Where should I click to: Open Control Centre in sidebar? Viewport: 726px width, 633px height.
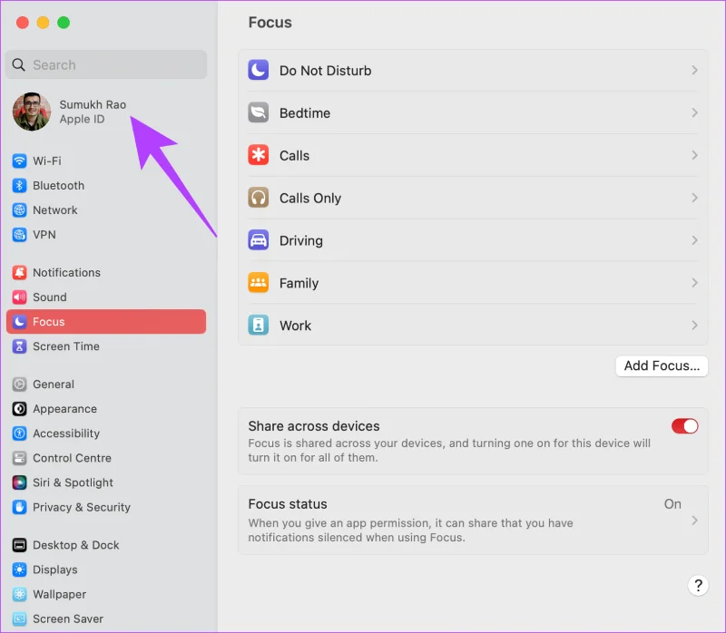pyautogui.click(x=106, y=458)
